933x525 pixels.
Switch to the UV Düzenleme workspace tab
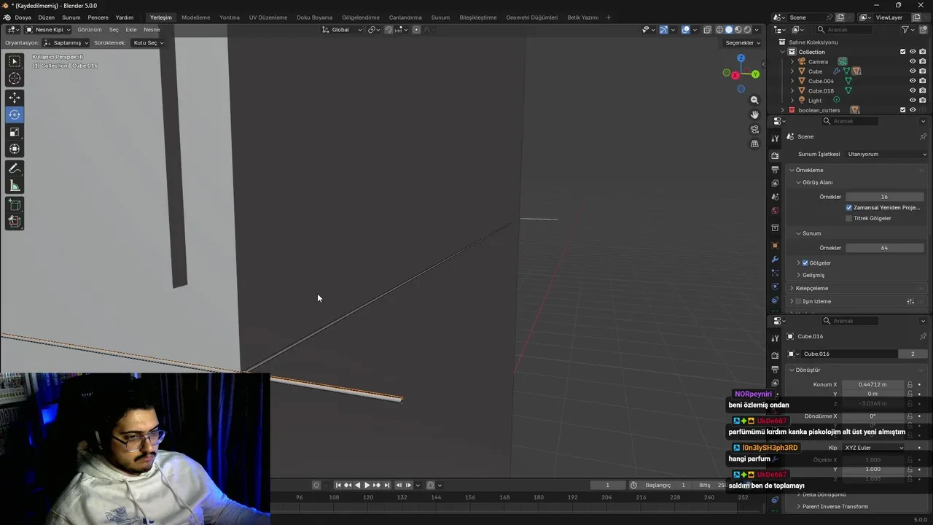(x=268, y=17)
